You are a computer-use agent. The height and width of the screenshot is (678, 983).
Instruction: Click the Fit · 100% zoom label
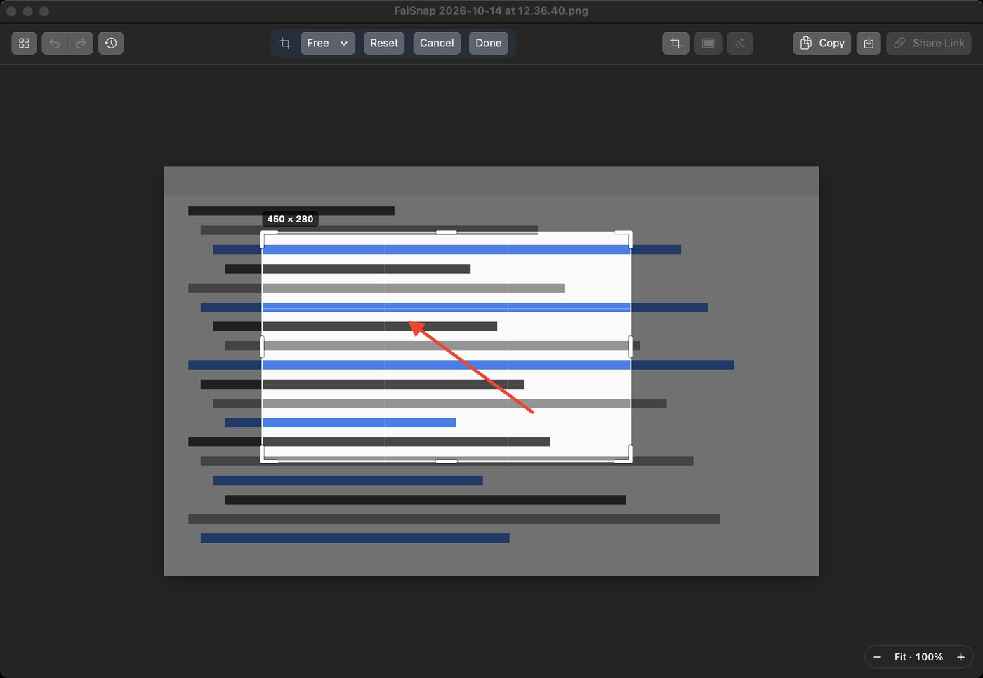tap(918, 657)
